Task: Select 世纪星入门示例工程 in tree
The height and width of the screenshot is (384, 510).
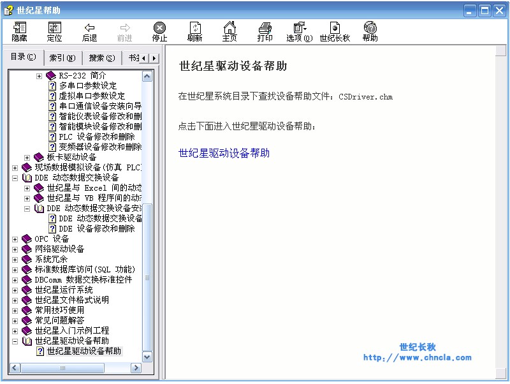Action: coord(72,330)
